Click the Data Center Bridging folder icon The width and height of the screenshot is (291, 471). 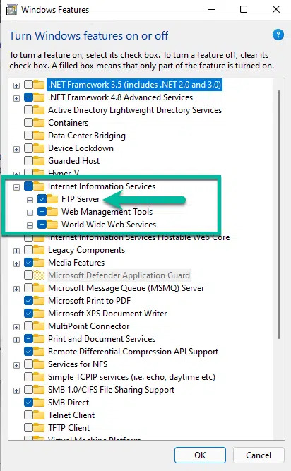point(39,136)
